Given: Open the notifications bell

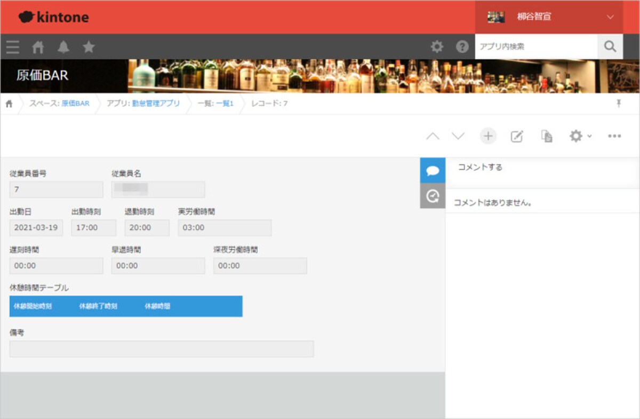Looking at the screenshot, I should (63, 47).
